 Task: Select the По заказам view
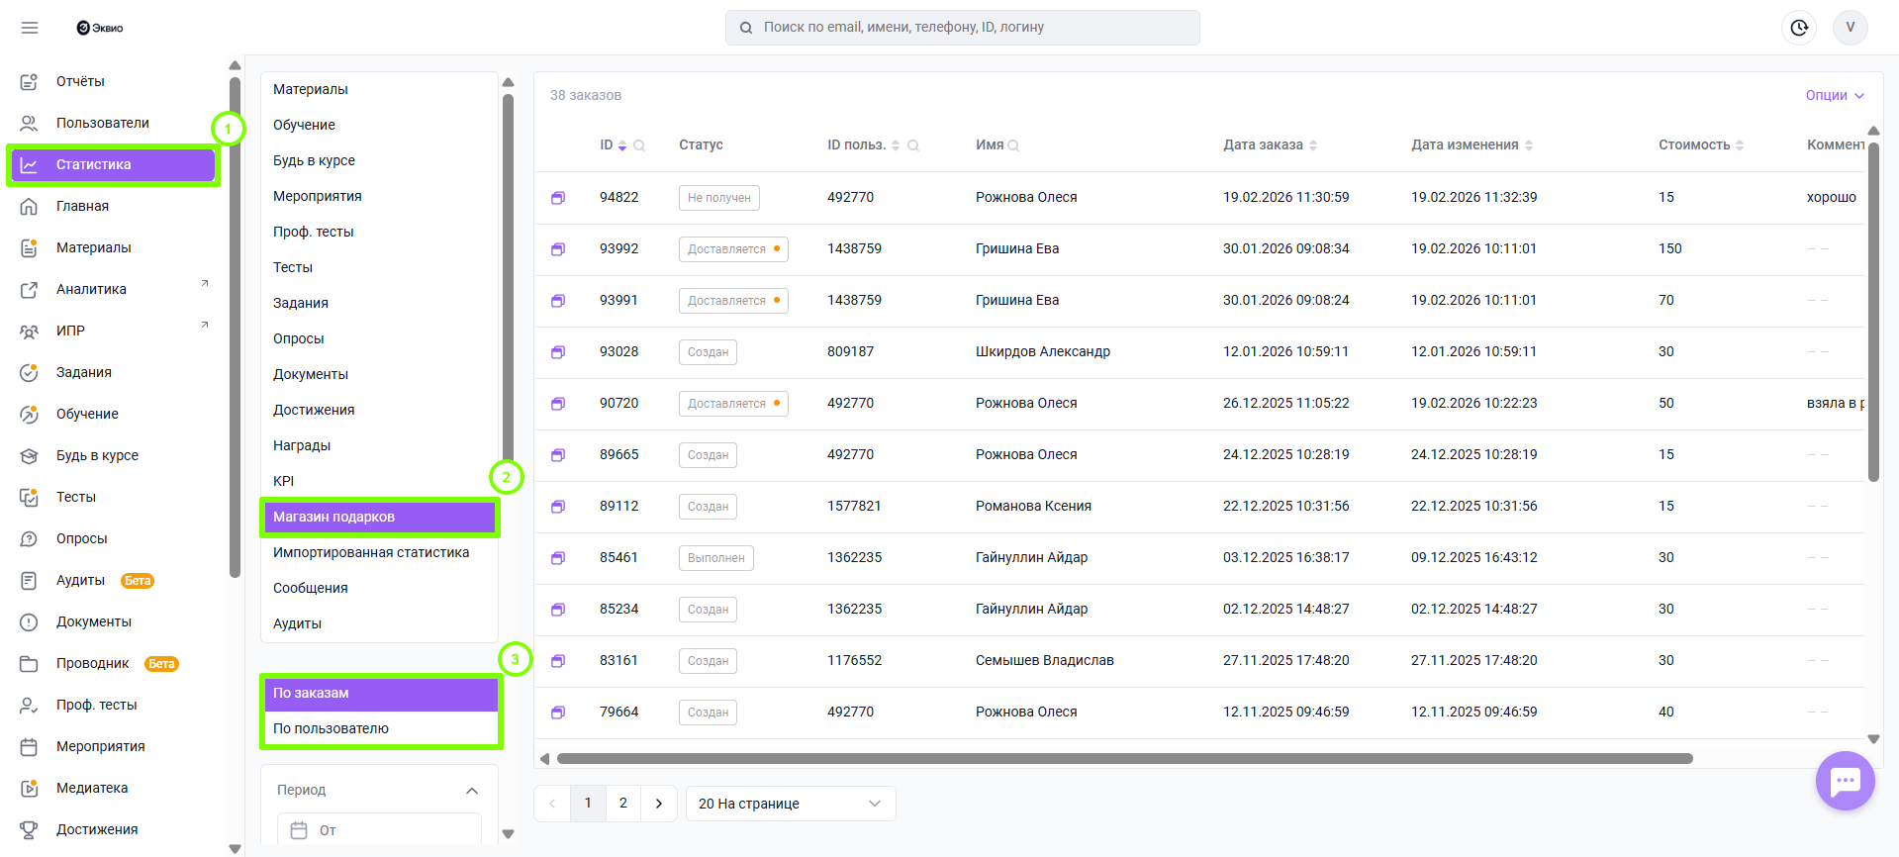coord(311,693)
